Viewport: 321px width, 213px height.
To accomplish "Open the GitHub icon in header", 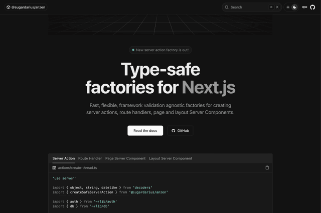I will 312,7.
